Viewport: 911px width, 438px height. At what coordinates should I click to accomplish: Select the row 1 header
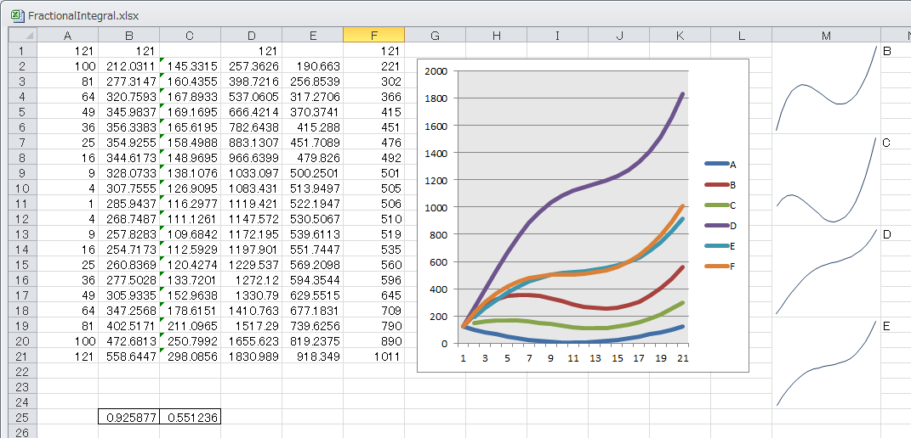tap(22, 50)
